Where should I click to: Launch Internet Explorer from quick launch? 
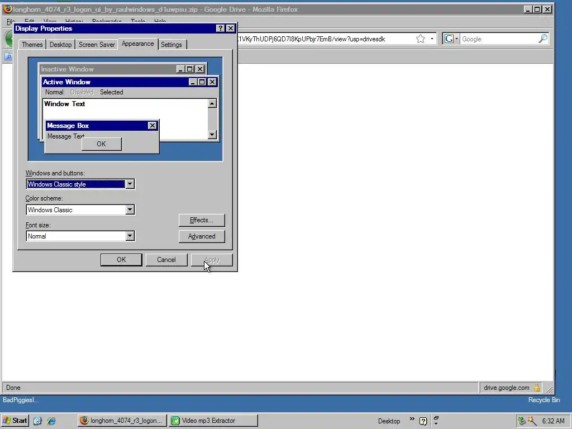[x=51, y=421]
